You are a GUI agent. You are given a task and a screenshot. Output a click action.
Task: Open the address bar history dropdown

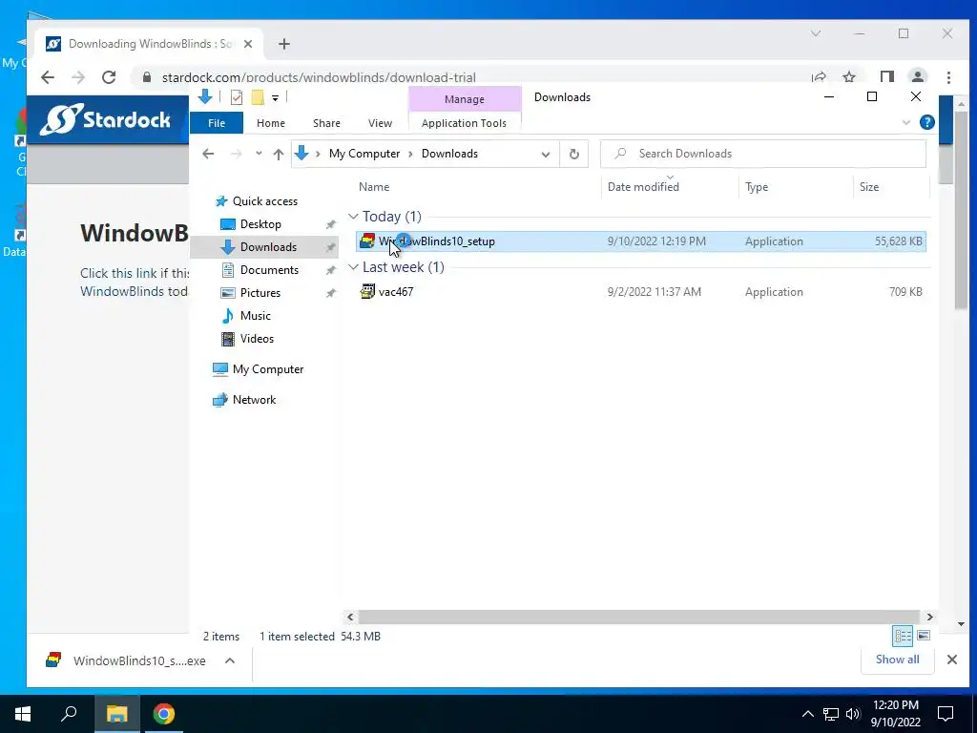(545, 154)
